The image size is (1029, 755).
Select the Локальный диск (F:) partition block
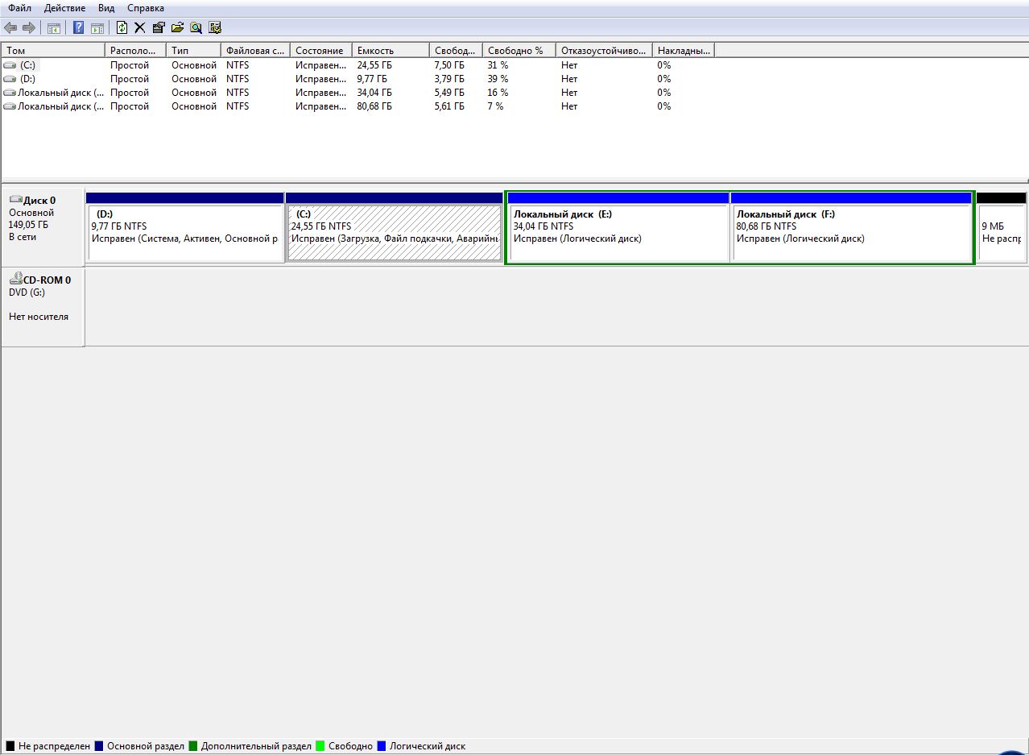[x=850, y=234]
